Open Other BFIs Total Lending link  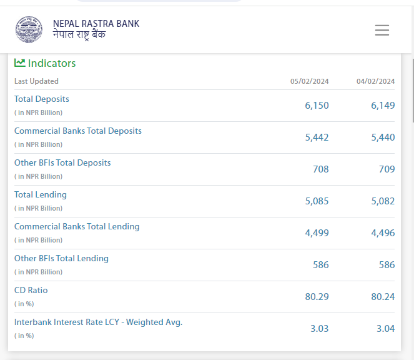pos(61,258)
